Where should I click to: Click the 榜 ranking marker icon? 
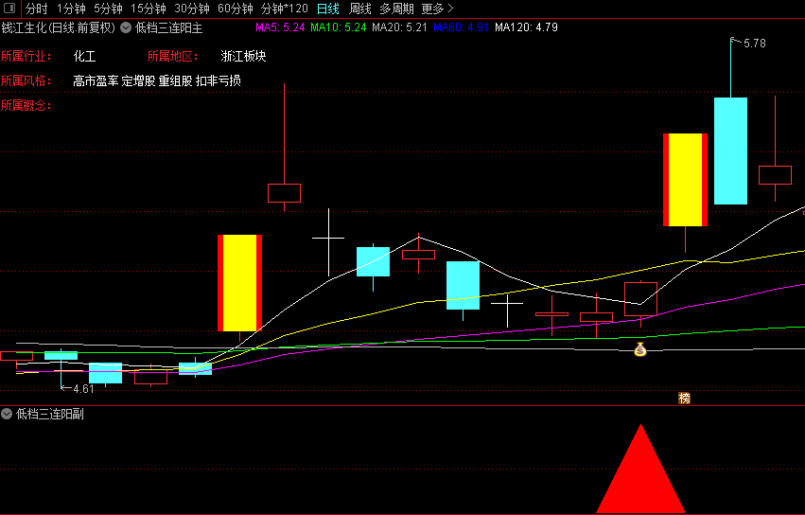(x=684, y=398)
